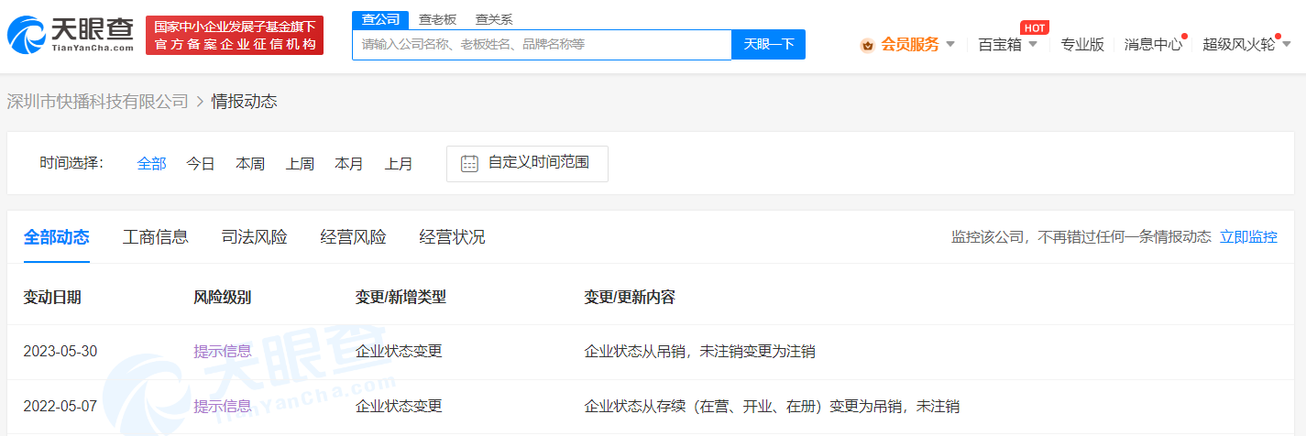Open the 司法风险 tab
The height and width of the screenshot is (436, 1306).
(x=255, y=237)
